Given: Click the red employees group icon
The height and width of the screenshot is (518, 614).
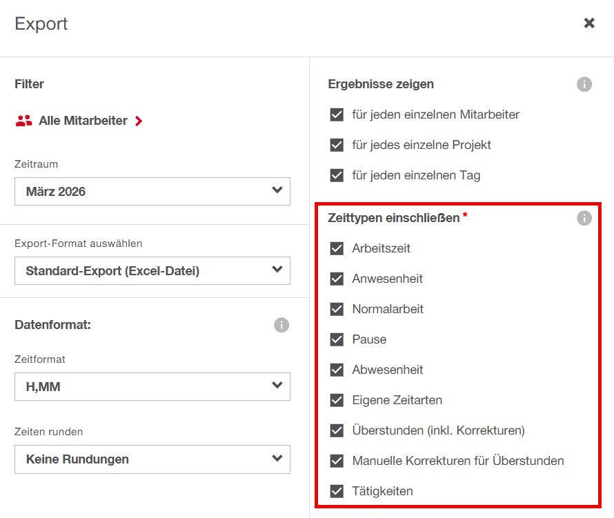Looking at the screenshot, I should [x=24, y=121].
